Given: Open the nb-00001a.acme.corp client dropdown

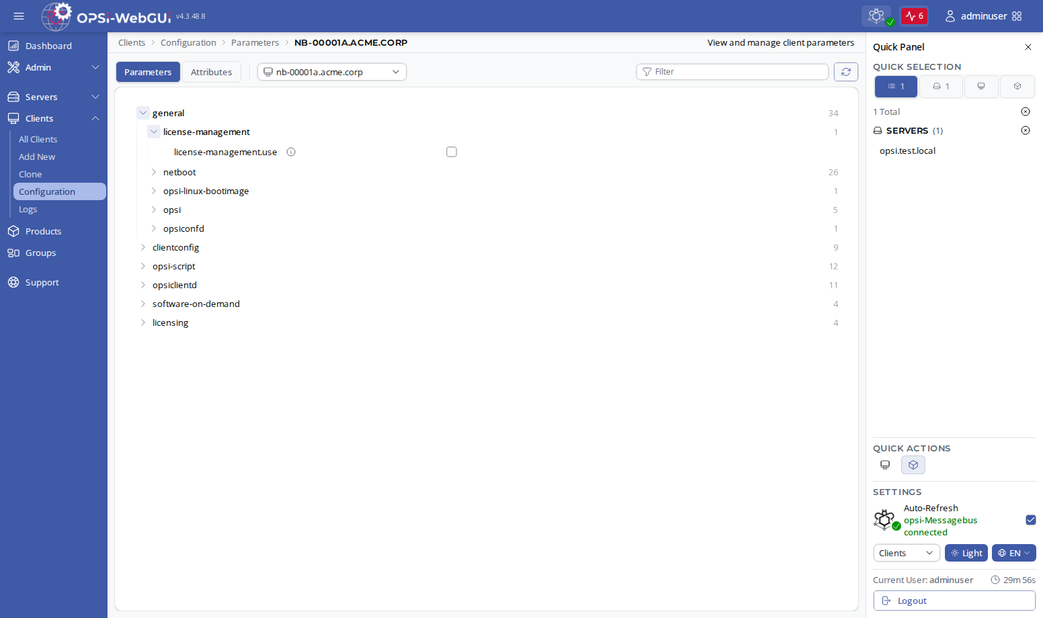Looking at the screenshot, I should tap(332, 72).
